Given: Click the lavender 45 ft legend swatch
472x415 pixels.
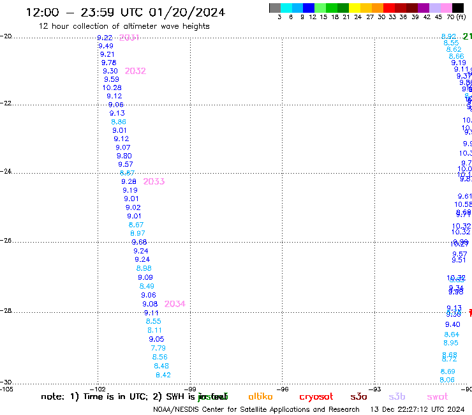Looking at the screenshot, I should [434, 8].
